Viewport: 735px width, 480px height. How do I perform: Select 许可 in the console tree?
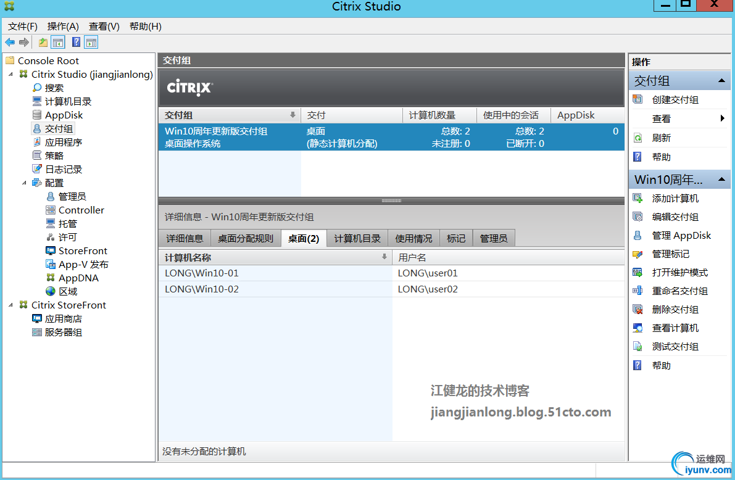tap(67, 237)
